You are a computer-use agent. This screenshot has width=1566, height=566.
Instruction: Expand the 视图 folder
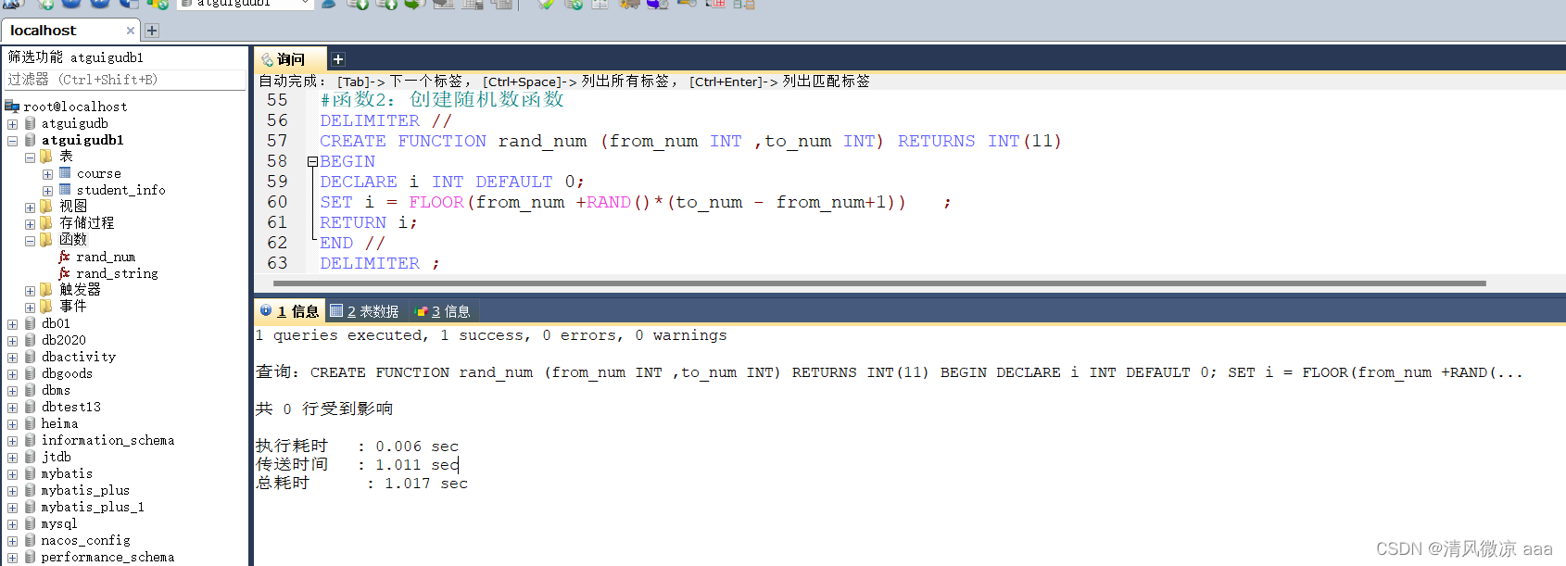coord(30,208)
